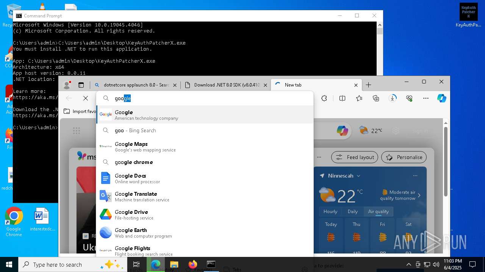The height and width of the screenshot is (272, 485).
Task: Open Firefox from the taskbar
Action: pos(192,264)
